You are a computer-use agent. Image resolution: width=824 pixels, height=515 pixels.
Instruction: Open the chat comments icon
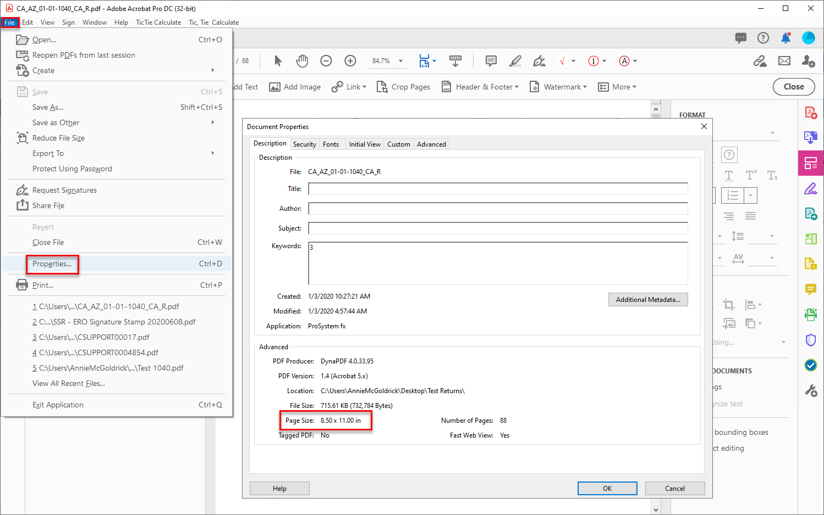741,38
